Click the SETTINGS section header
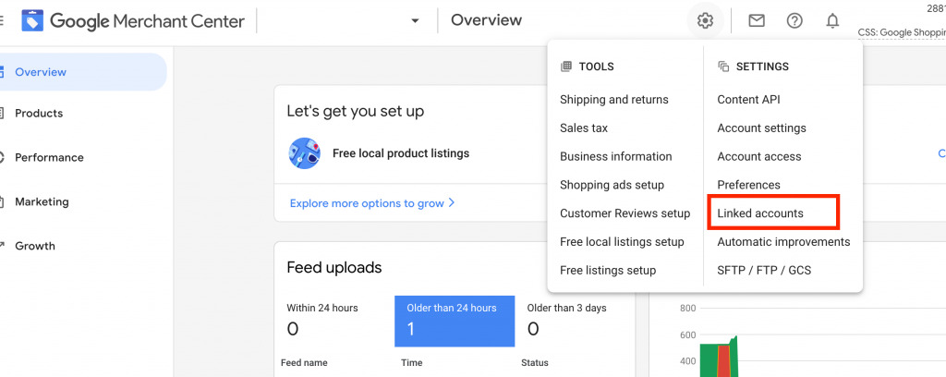946x377 pixels. [x=762, y=67]
